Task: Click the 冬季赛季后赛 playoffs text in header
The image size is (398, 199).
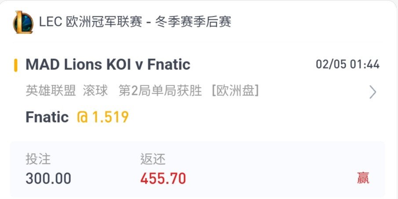Action: click(x=193, y=22)
